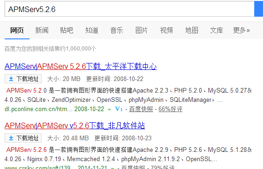Open the 66%好评 rating link

171,109
